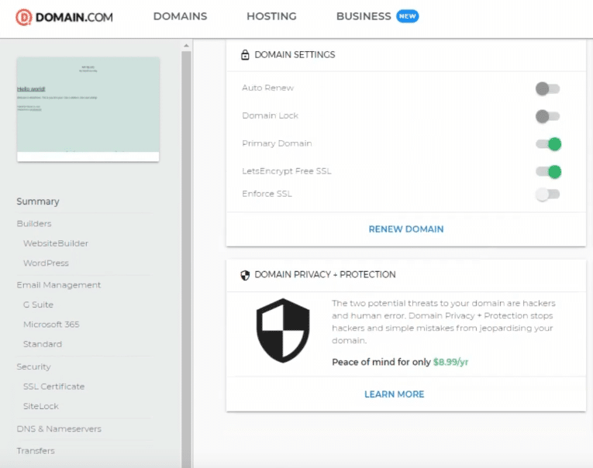The height and width of the screenshot is (468, 593).
Task: Open G Suite email option
Action: click(x=38, y=305)
